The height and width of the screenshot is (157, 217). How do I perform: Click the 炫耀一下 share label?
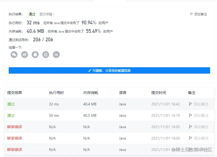[15, 48]
